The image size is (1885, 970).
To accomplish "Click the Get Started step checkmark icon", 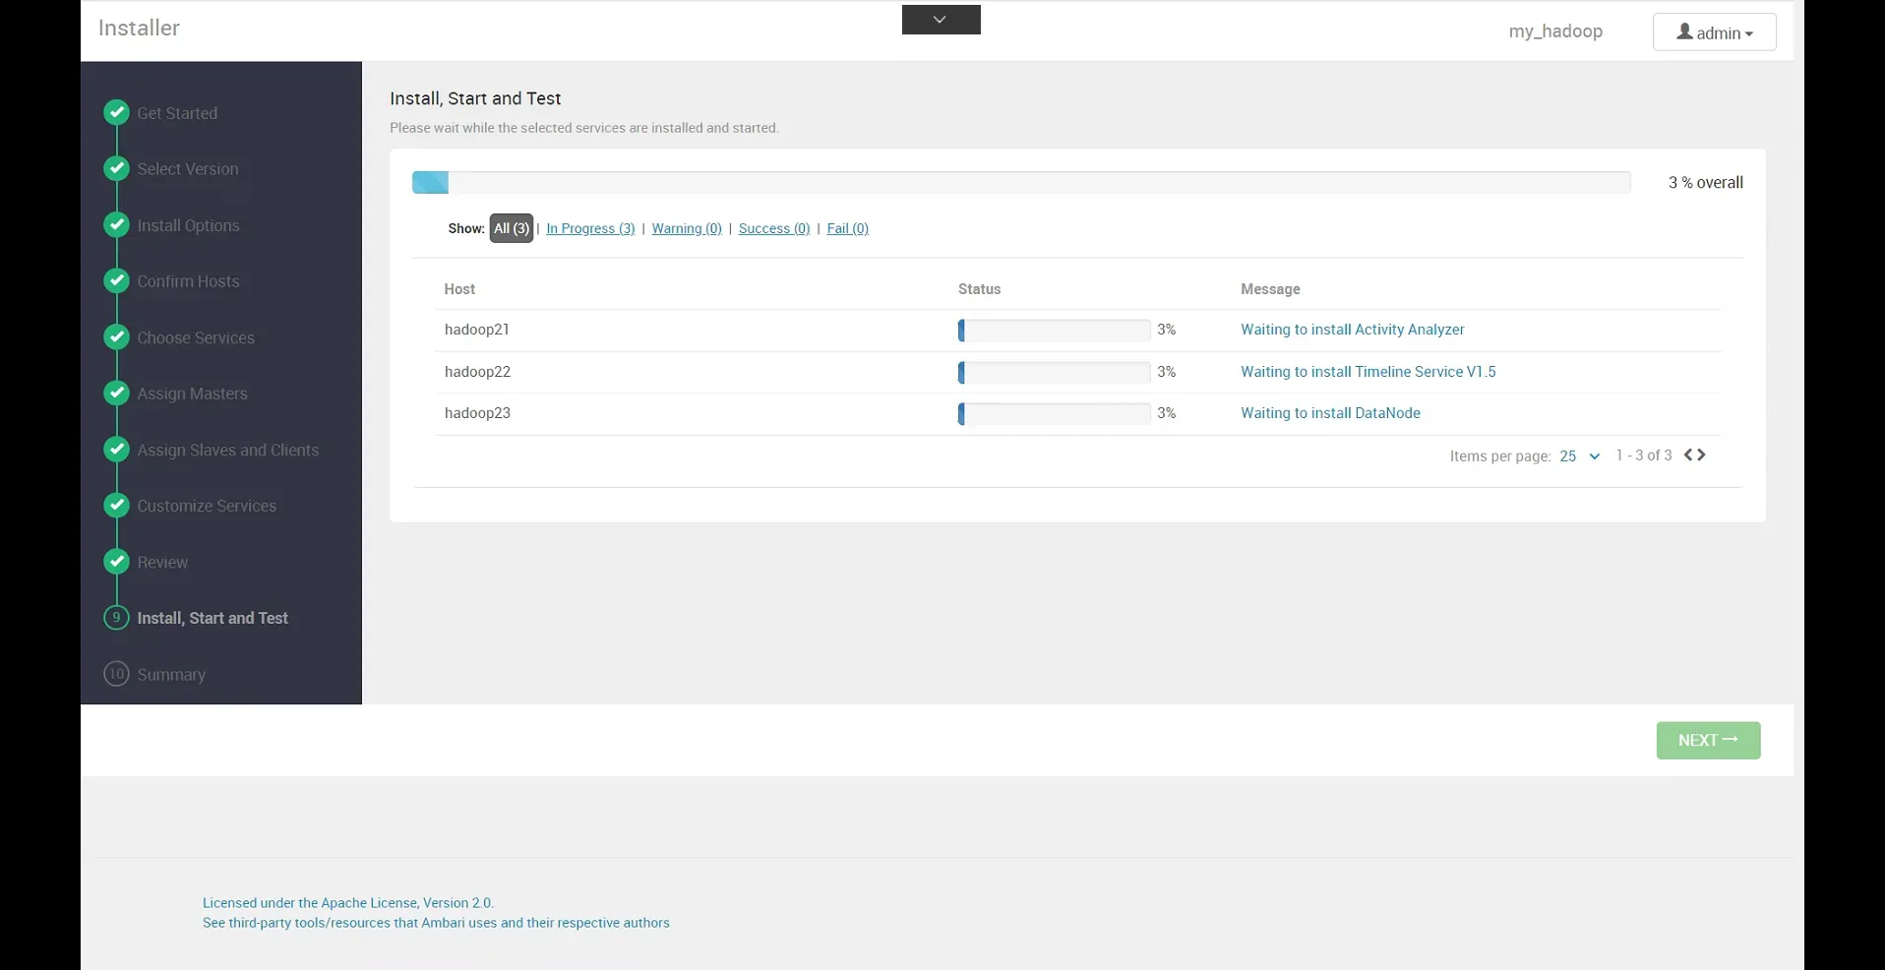I will tap(117, 112).
